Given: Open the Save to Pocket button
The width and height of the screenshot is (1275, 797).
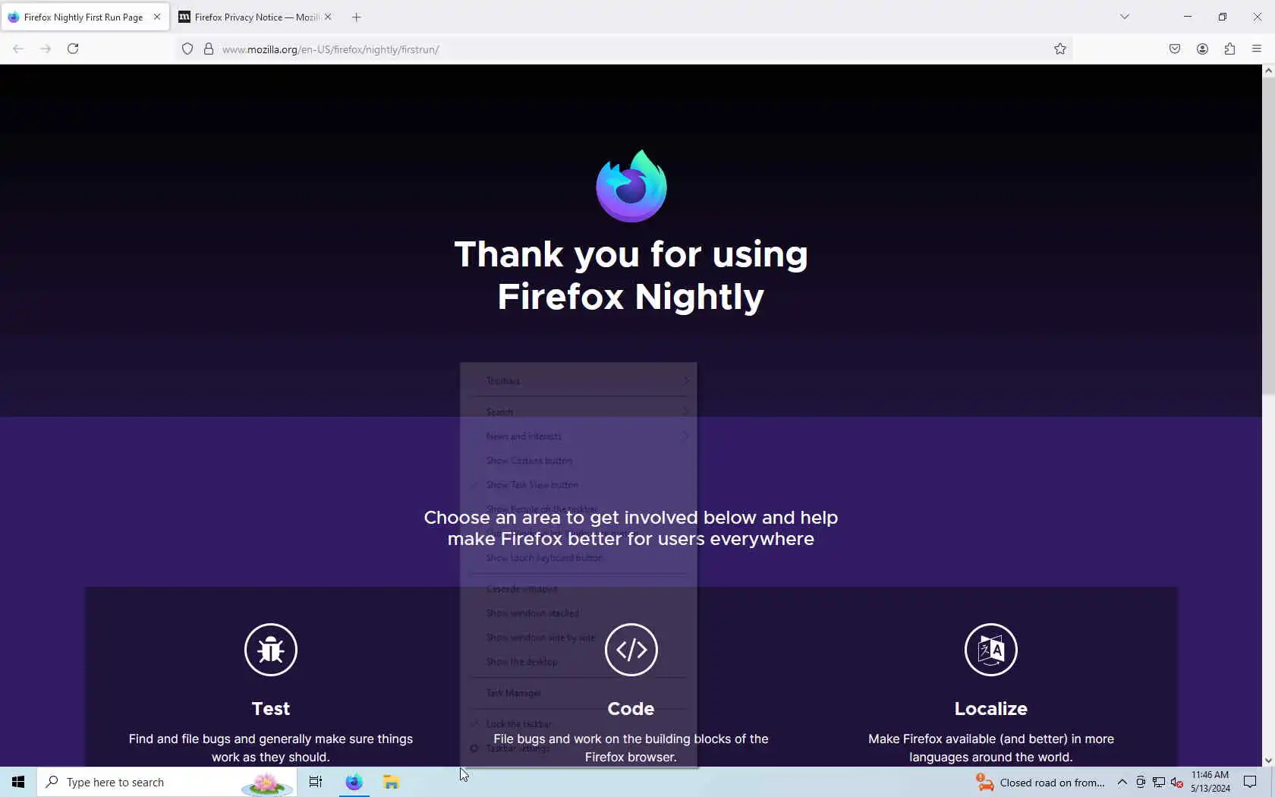Looking at the screenshot, I should point(1175,49).
